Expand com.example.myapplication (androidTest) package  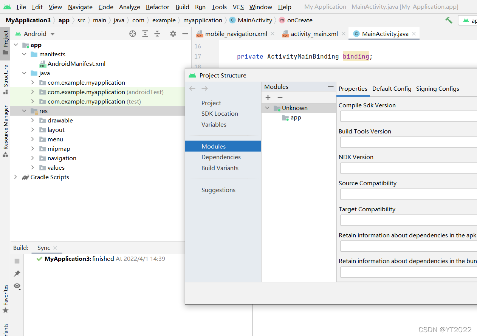click(x=33, y=92)
